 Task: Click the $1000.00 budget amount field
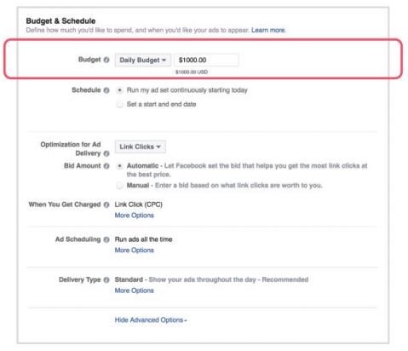(206, 60)
